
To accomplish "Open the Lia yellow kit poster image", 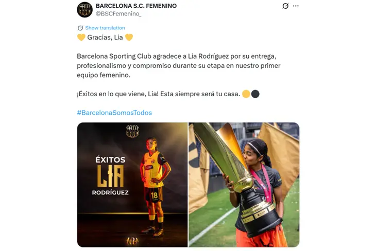I will tap(132, 185).
